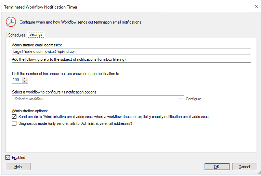Open the Select a workflow combo box
The width and height of the screenshot is (261, 176).
tap(98, 99)
